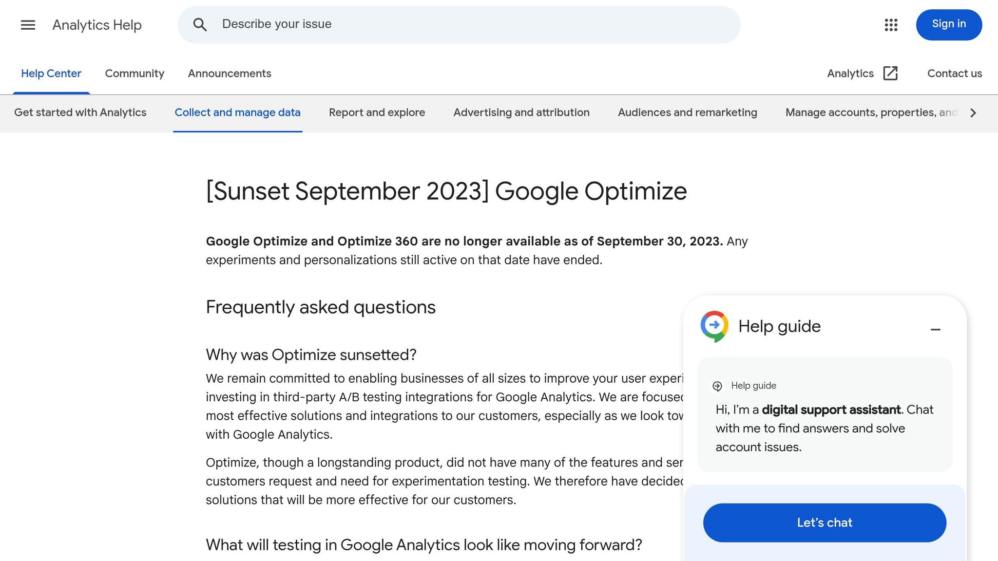The width and height of the screenshot is (998, 561).
Task: Select Audiences and remarketing category
Action: coord(687,112)
